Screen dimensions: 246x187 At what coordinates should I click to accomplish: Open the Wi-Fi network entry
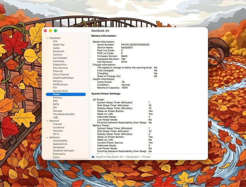[x=56, y=134]
